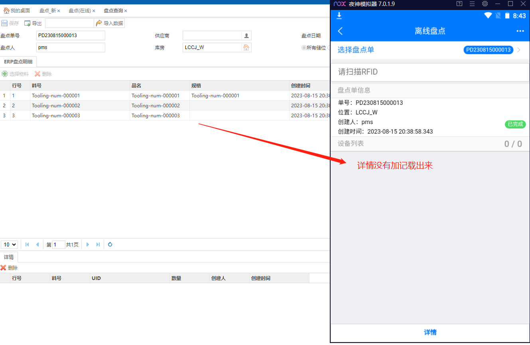Click the export (导出) icon
The width and height of the screenshot is (530, 345).
(28, 23)
